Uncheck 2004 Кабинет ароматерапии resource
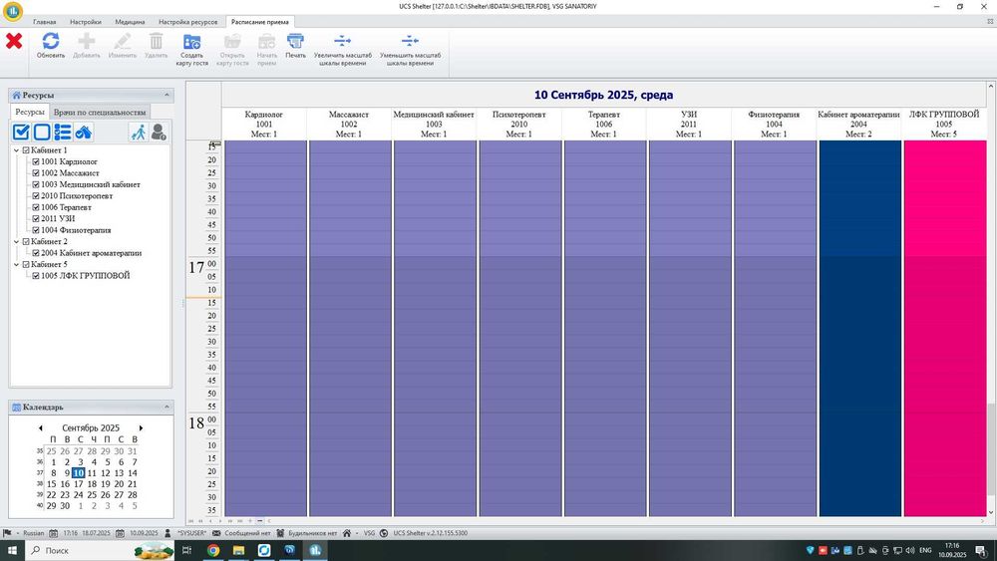 click(36, 253)
